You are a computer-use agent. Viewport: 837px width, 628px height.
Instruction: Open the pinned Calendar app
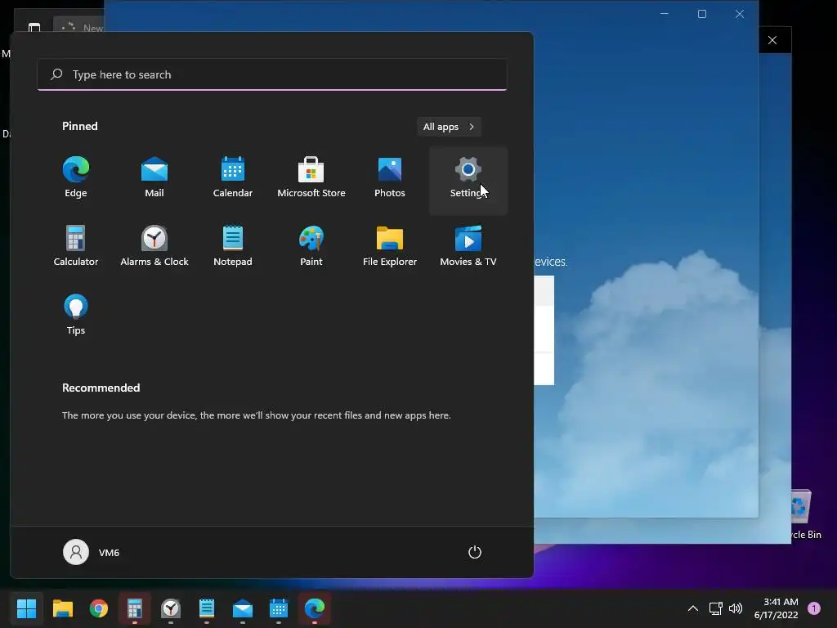[233, 177]
